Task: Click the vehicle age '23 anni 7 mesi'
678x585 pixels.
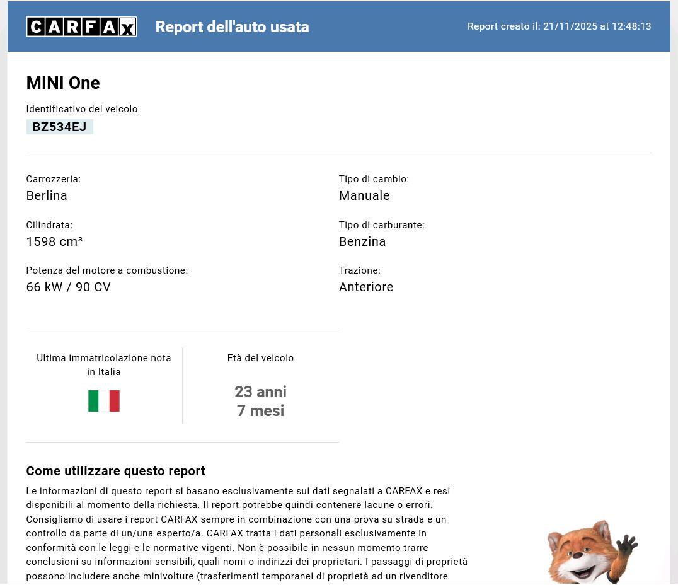Action: 260,401
